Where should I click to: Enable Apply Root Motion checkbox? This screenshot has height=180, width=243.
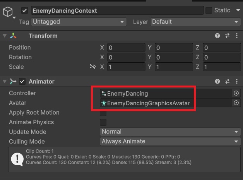[103, 113]
